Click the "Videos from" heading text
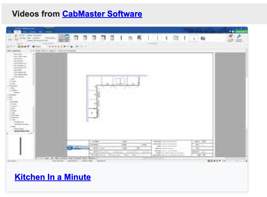 pos(36,14)
